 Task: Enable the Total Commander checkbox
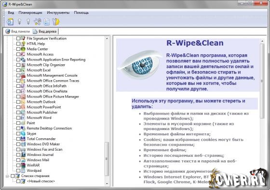[x=18, y=139]
